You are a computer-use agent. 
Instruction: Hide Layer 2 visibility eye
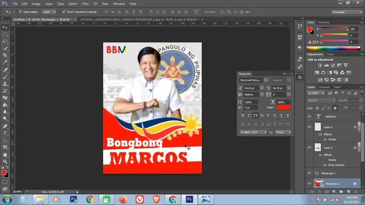(309, 147)
